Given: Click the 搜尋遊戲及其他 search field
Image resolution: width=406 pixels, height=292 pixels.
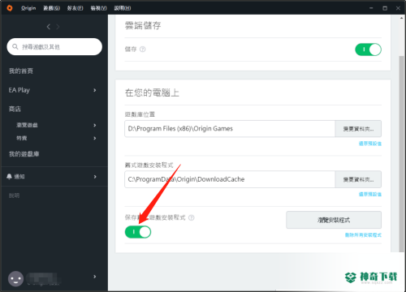Looking at the screenshot, I should 54,47.
